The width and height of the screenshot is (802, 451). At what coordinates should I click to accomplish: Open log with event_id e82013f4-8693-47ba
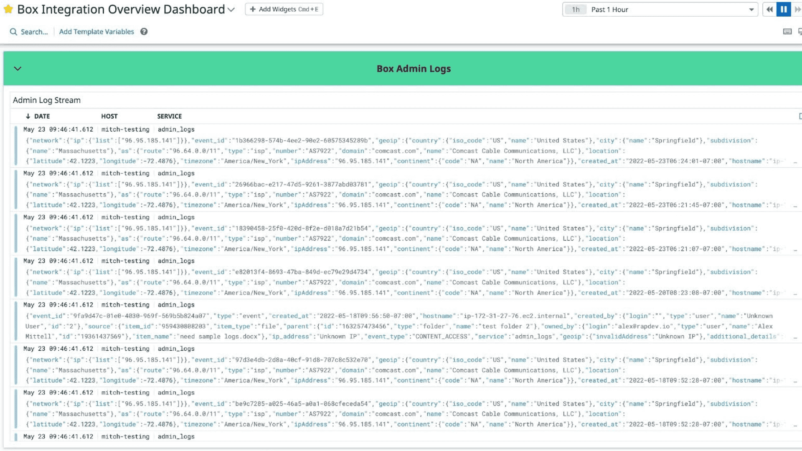click(405, 277)
